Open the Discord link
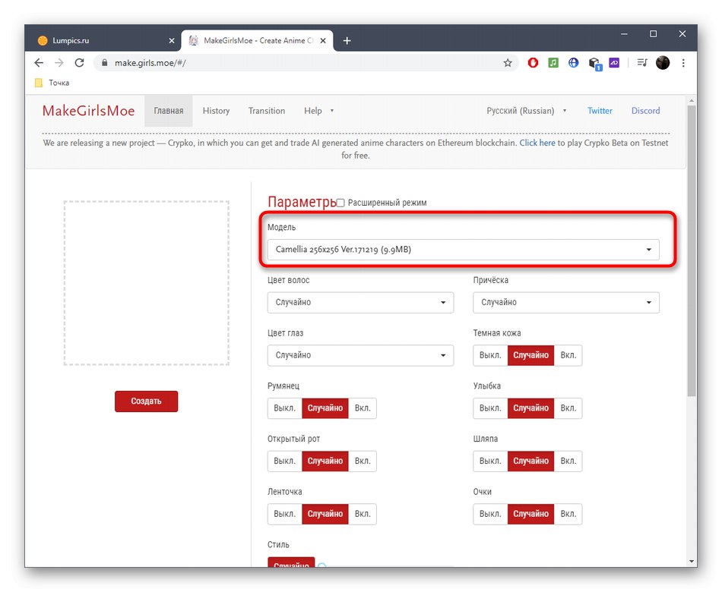 click(x=645, y=111)
